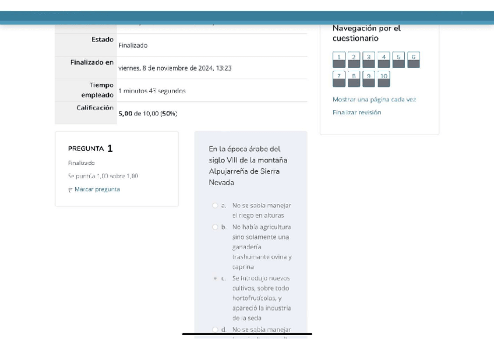Click 'Finalizar revisión' link
The image size is (494, 349).
pyautogui.click(x=357, y=112)
